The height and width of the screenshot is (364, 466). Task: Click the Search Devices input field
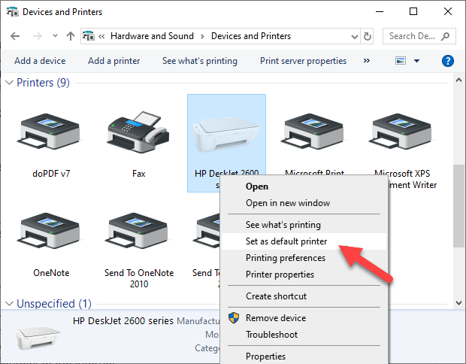pyautogui.click(x=419, y=36)
